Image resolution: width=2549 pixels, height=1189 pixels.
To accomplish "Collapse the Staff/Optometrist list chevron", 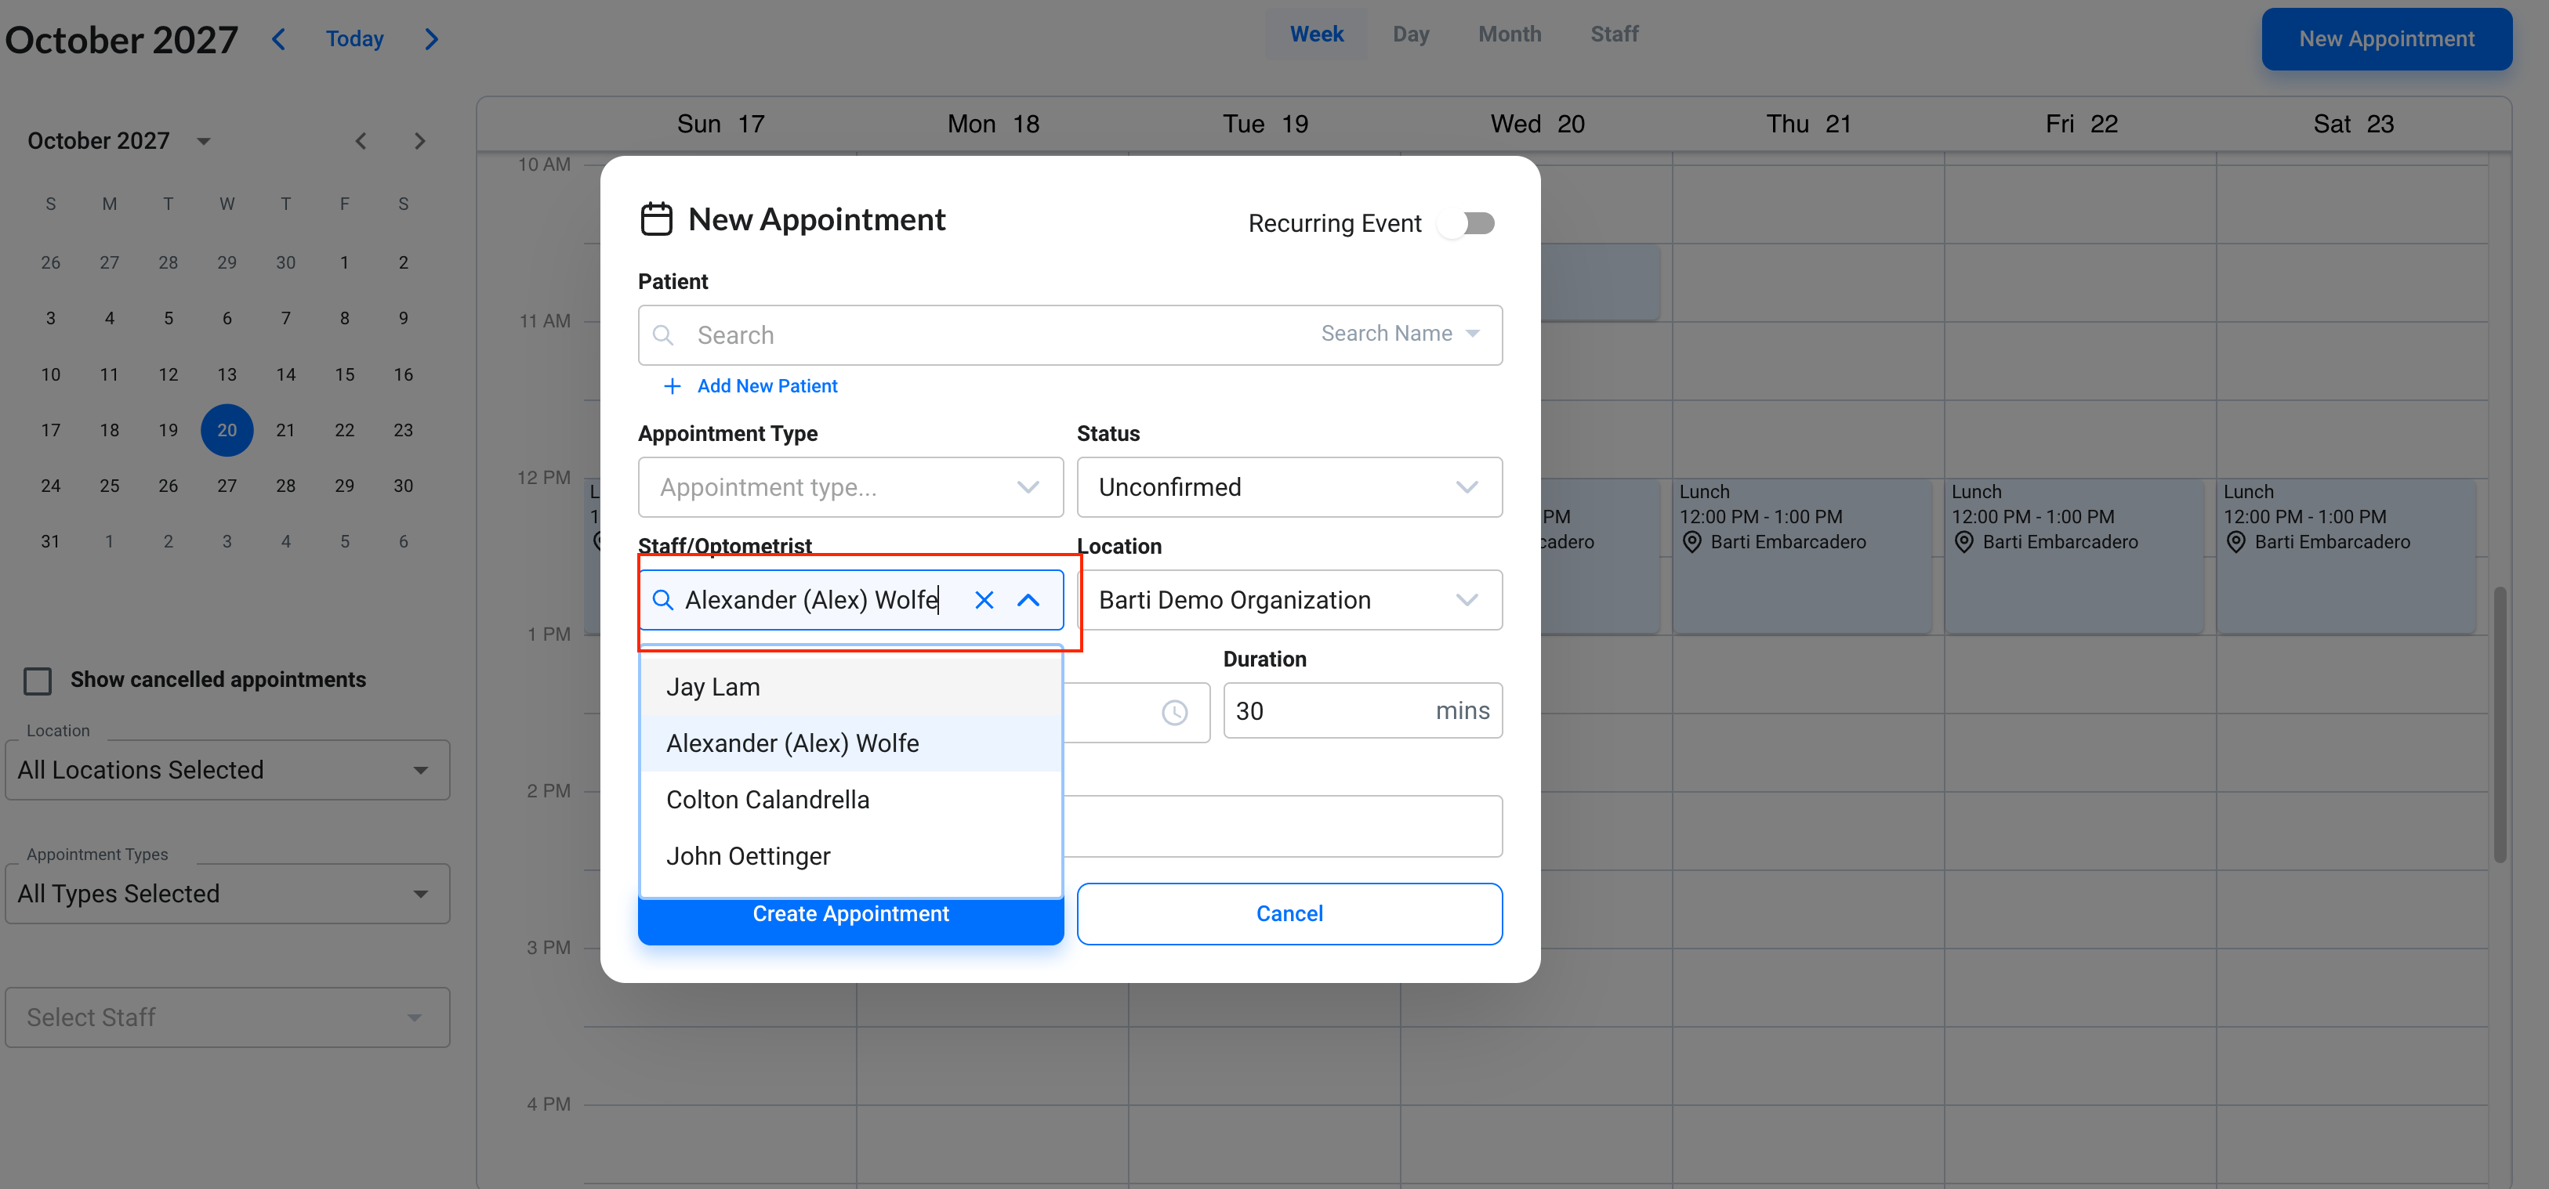I will [1028, 601].
